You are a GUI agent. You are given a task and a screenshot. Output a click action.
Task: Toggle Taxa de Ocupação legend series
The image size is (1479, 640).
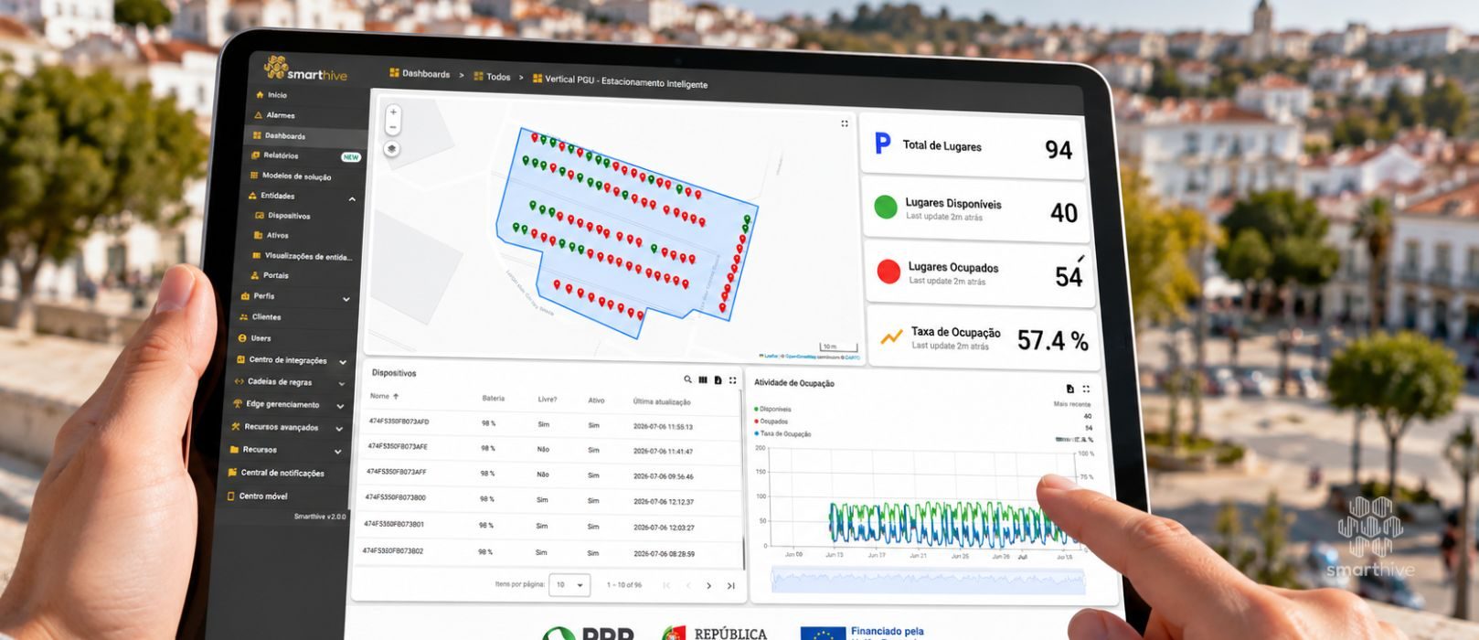782,434
